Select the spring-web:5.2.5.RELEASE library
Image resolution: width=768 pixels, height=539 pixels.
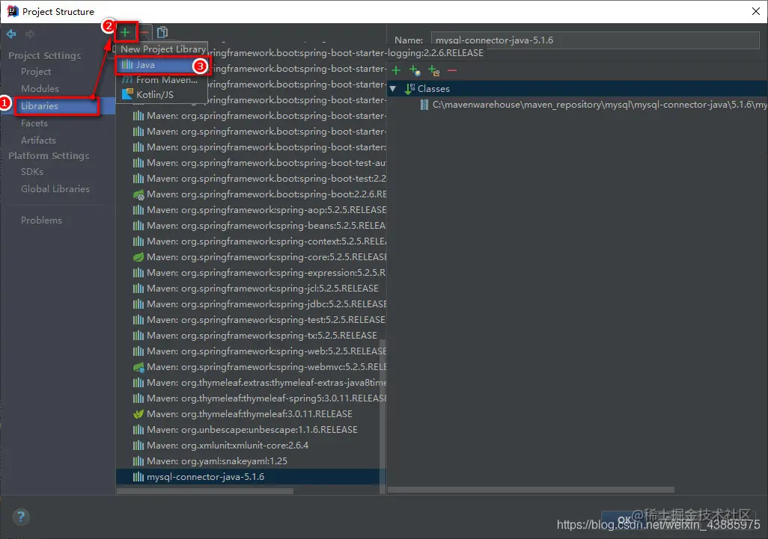coord(266,351)
